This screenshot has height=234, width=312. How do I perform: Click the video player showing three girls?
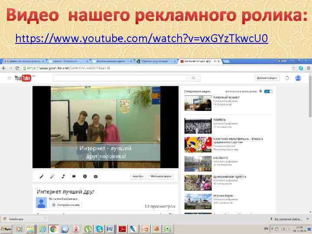pos(105,127)
